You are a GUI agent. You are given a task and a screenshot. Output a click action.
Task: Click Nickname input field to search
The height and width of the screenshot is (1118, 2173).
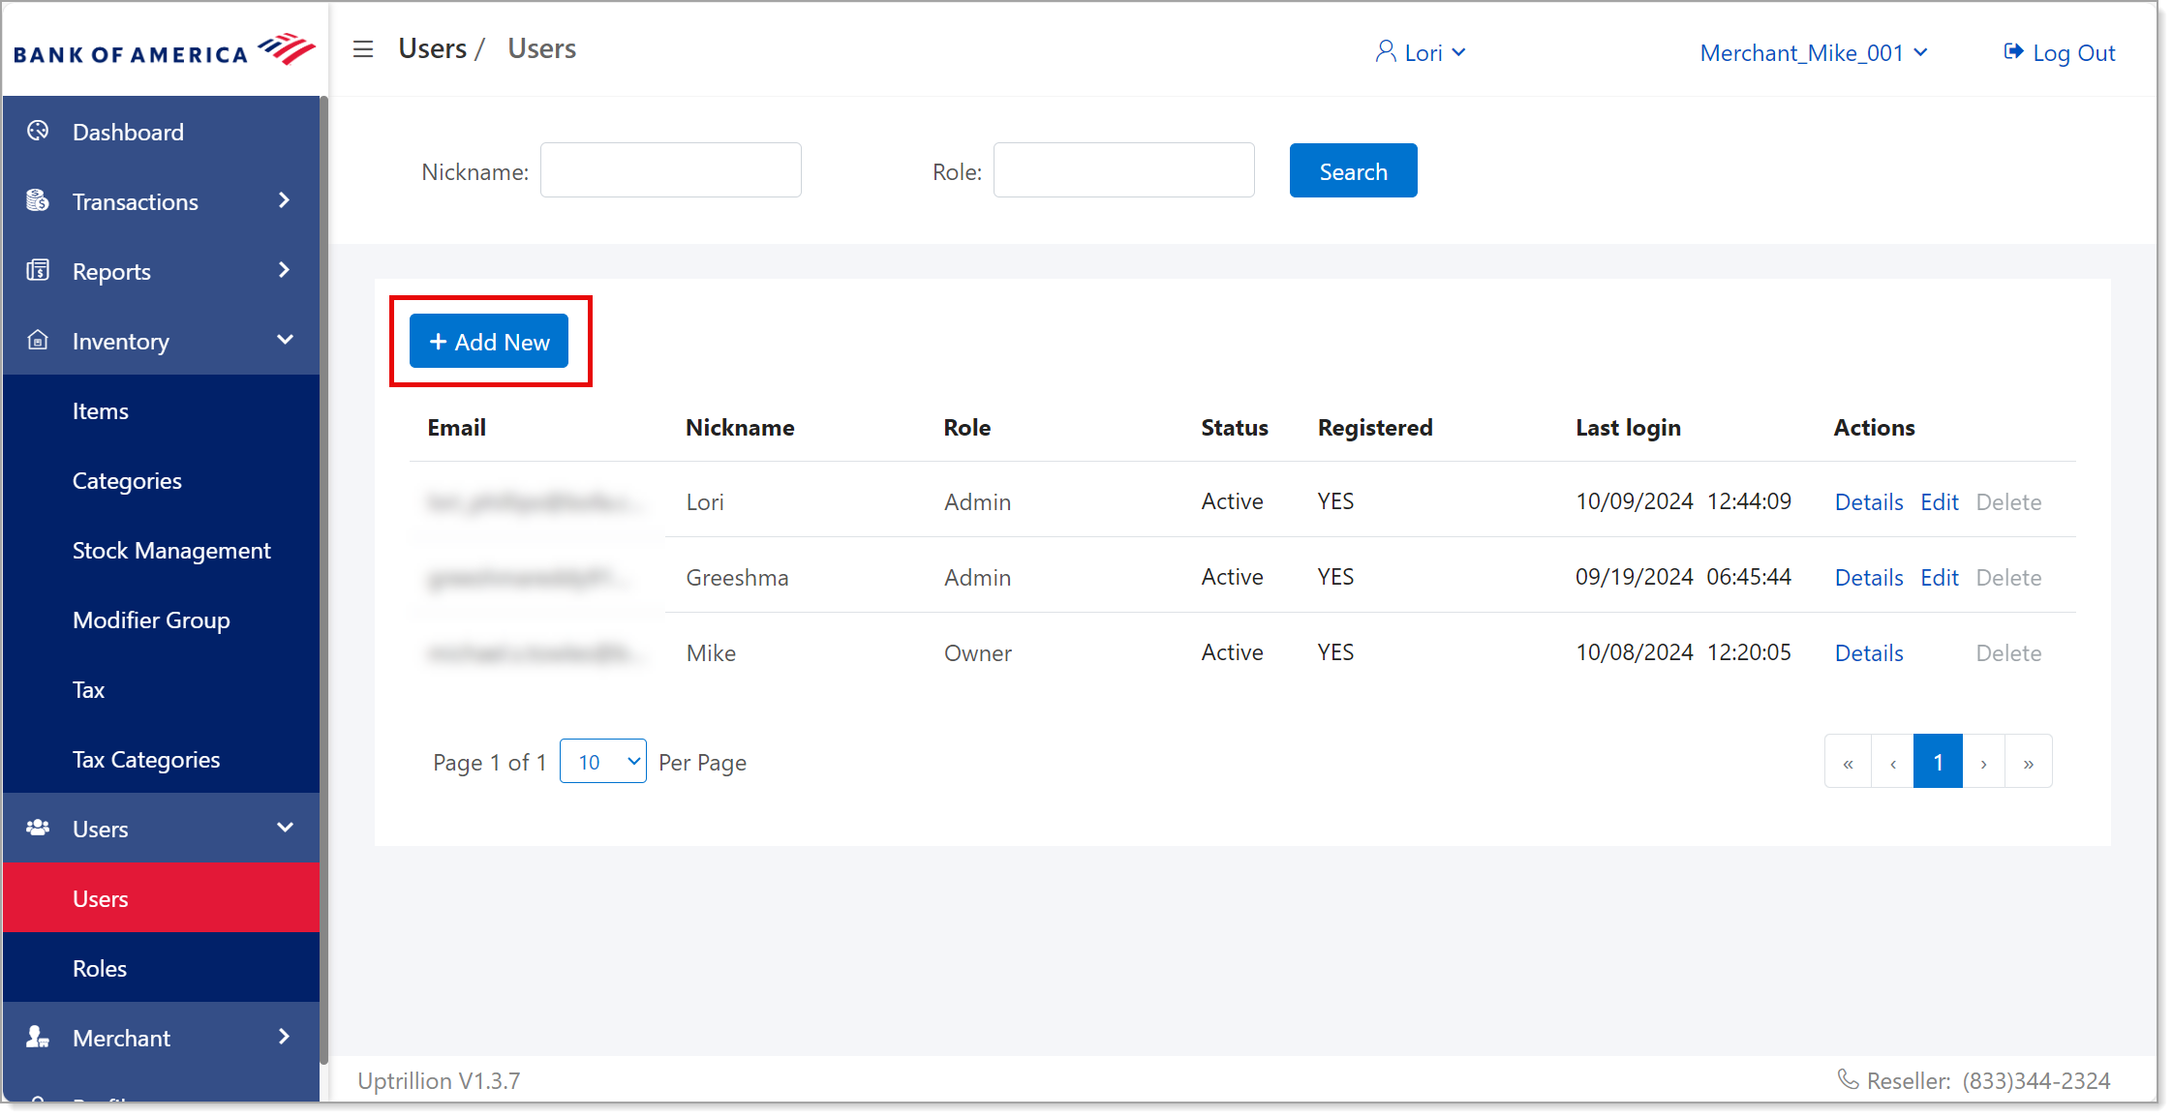[x=670, y=169]
